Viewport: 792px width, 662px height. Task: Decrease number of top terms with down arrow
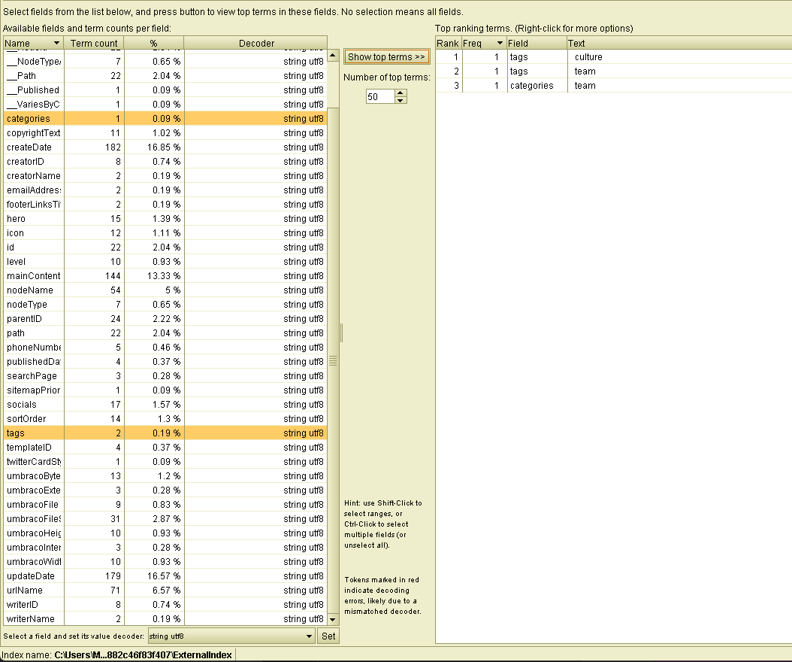click(x=401, y=100)
